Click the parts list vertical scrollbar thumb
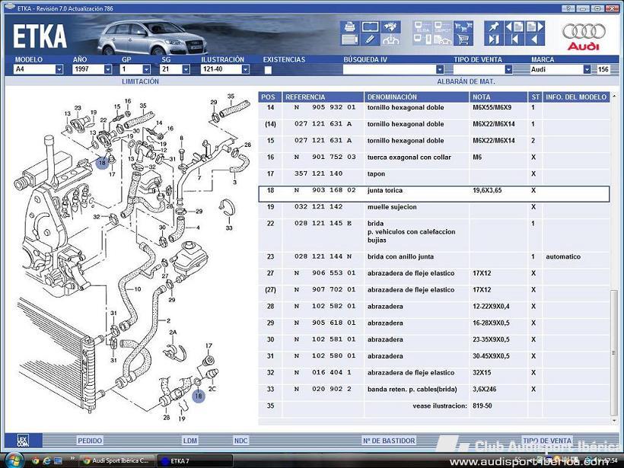This screenshot has height=468, width=624. point(613,352)
